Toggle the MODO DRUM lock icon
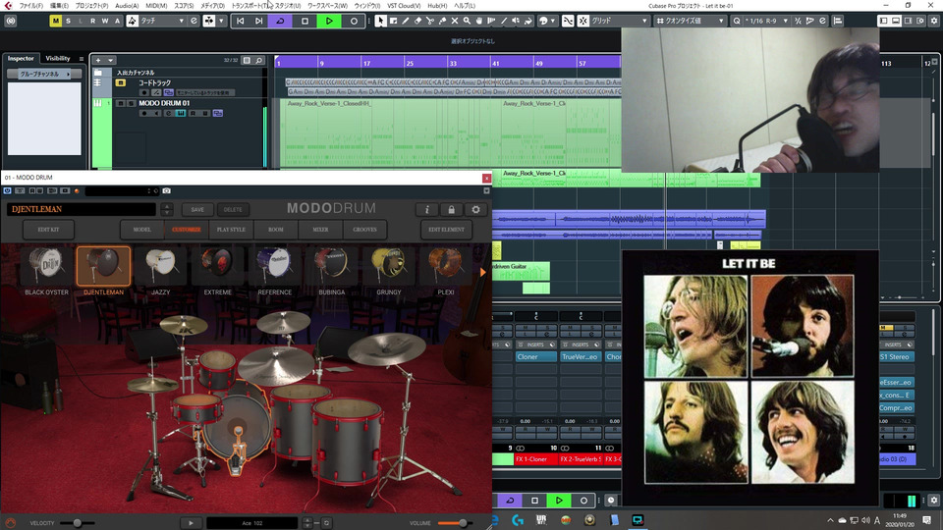Screen dimensions: 943x530 (451, 209)
